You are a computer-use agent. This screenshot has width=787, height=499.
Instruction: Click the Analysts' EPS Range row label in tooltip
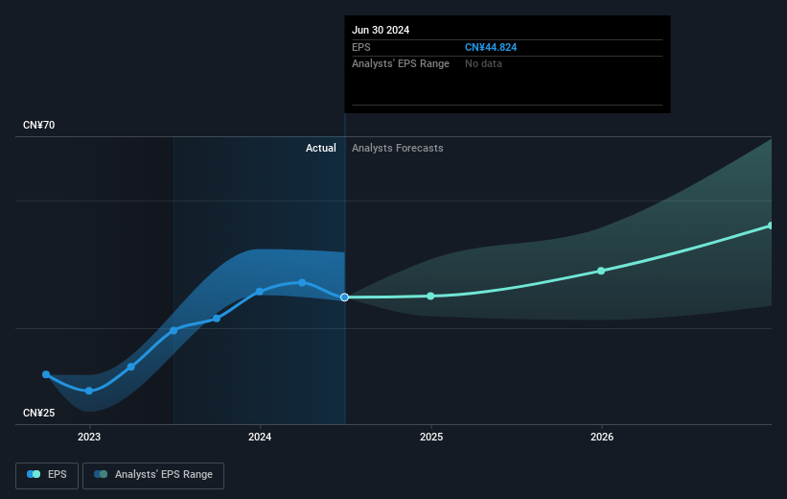click(x=401, y=63)
